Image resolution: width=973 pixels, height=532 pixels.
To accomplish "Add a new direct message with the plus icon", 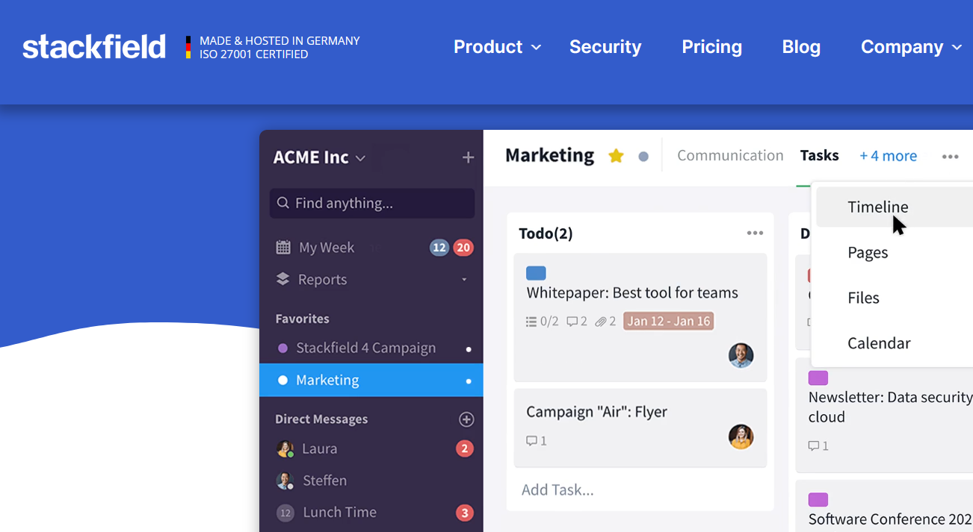I will click(x=466, y=419).
